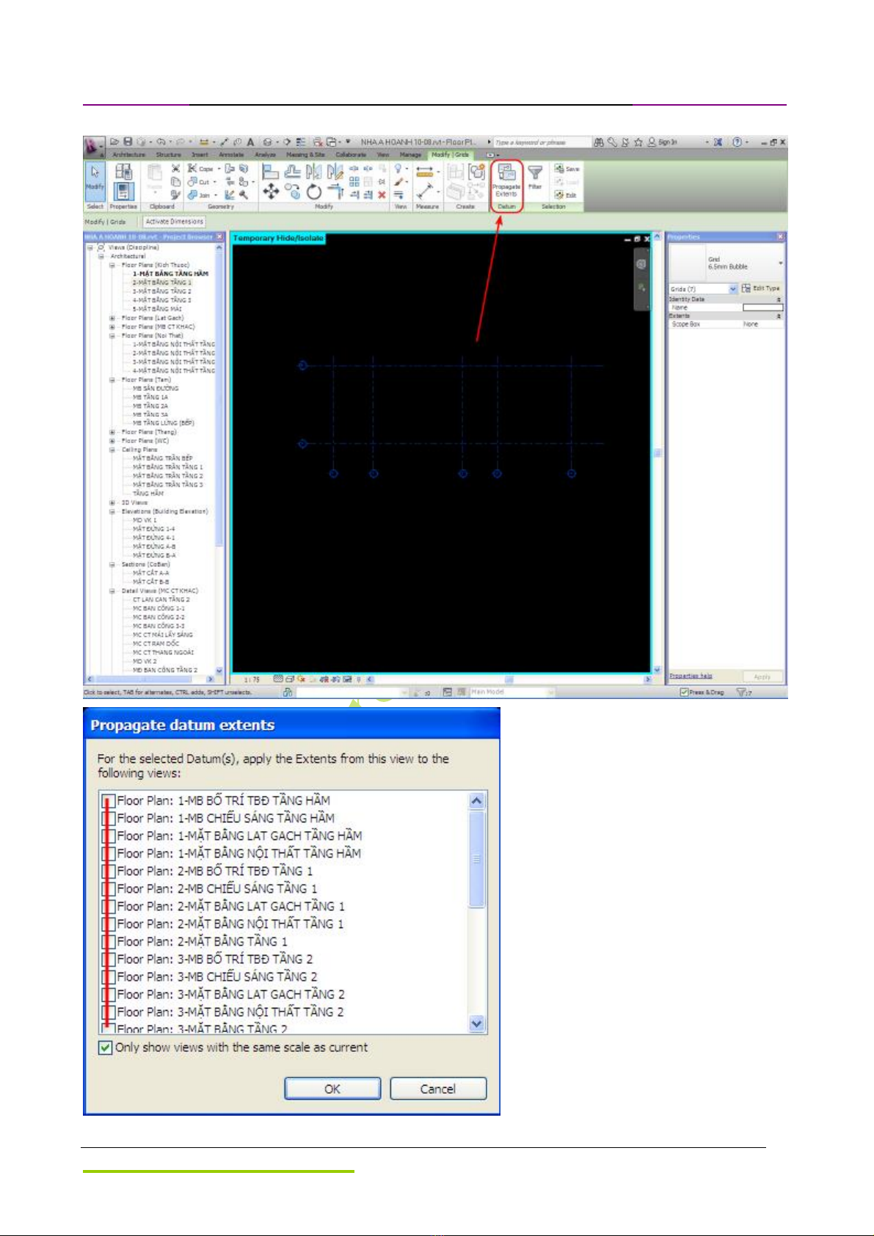Viewport: 874px width, 1236px height.
Task: Open the Annotate ribbon tab
Action: [231, 155]
